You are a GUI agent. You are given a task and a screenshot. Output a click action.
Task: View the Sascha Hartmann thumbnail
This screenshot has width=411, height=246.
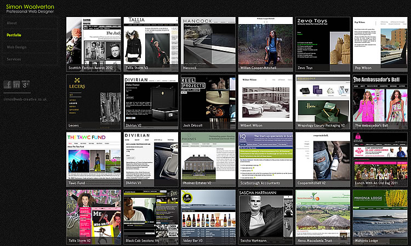[x=266, y=217]
